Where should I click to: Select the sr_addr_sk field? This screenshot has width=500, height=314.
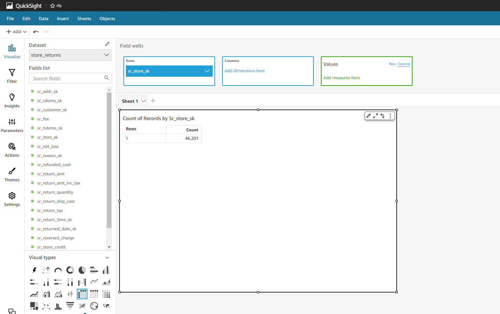48,92
